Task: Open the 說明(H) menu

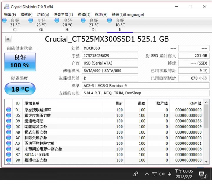Action: coord(101,15)
